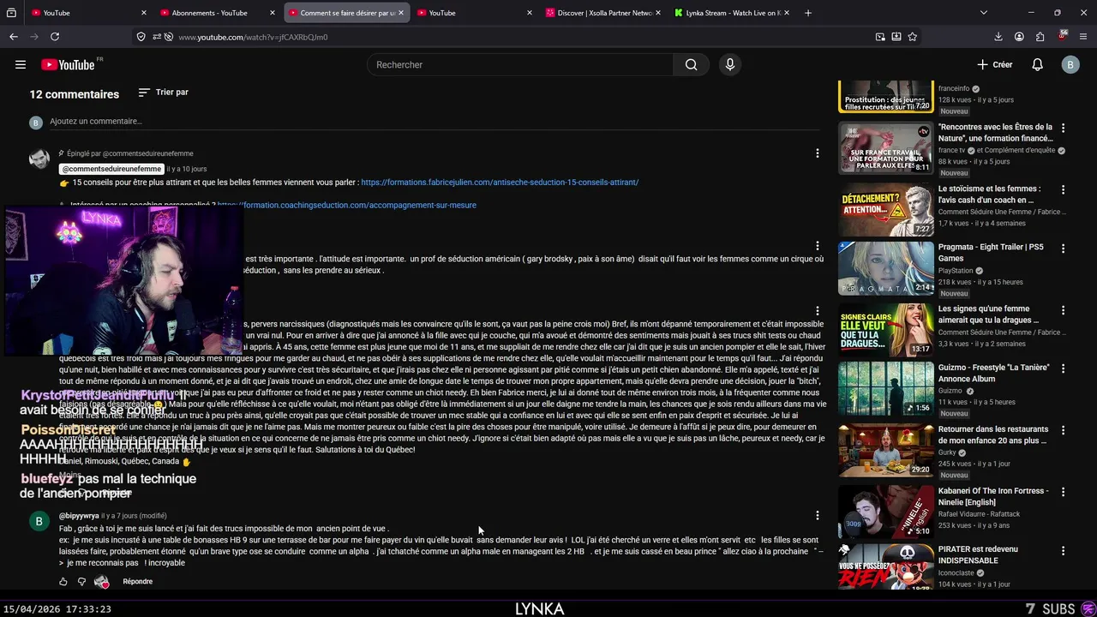Dislike the @bipyywrya comment
This screenshot has height=617, width=1097.
(81, 582)
